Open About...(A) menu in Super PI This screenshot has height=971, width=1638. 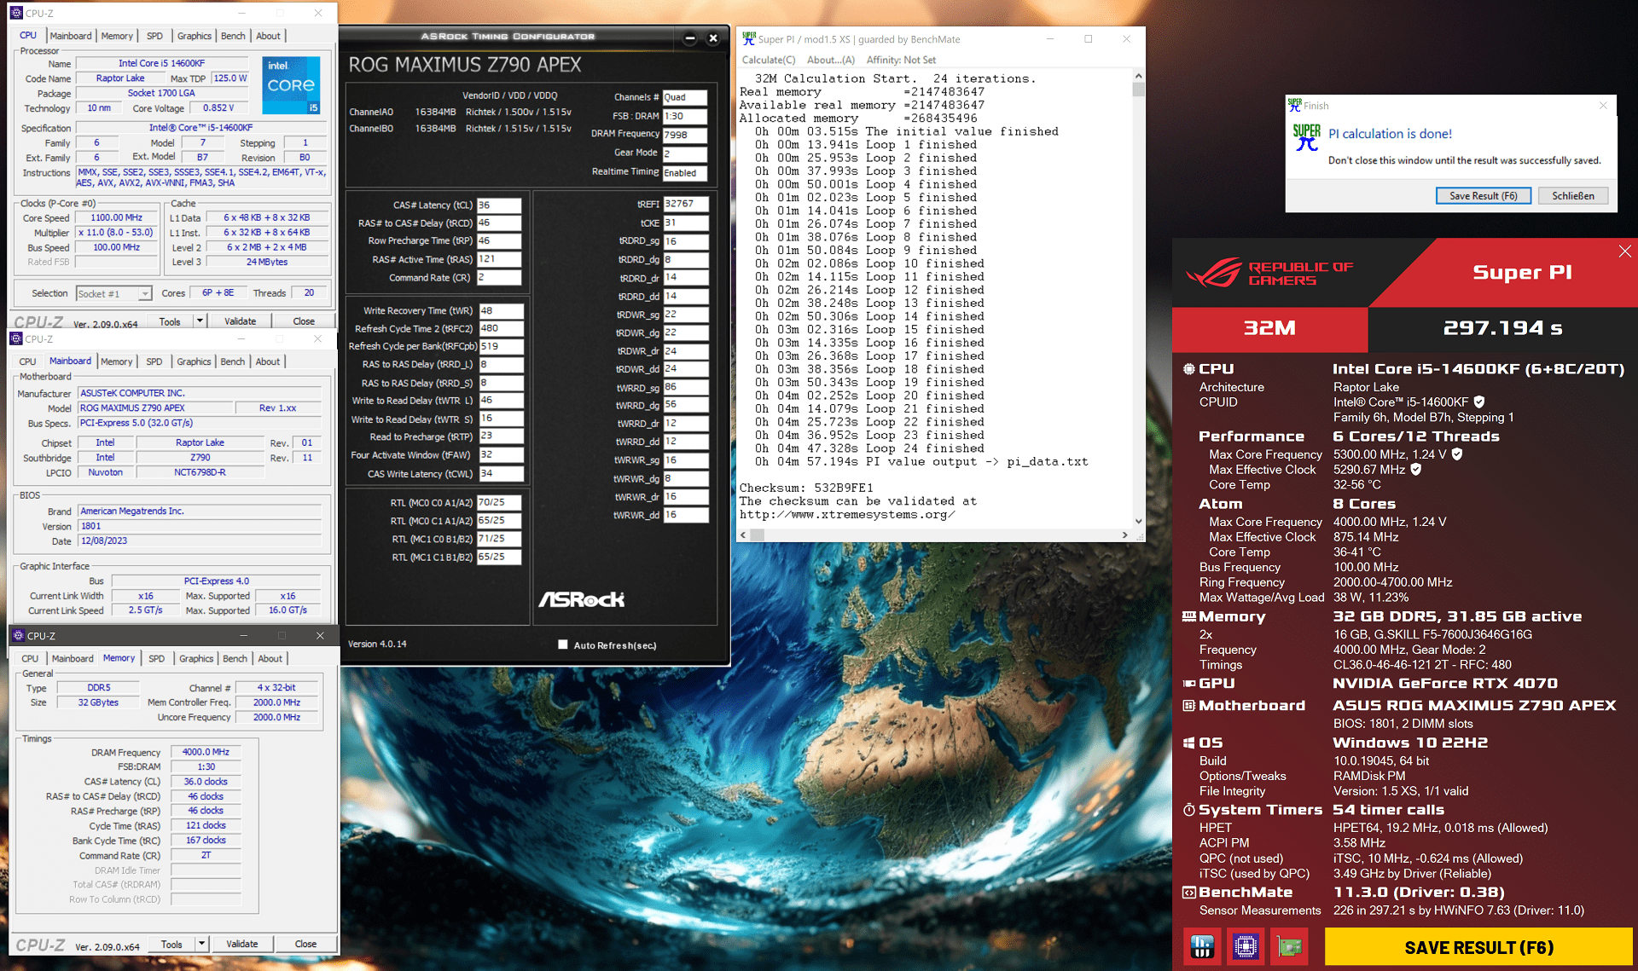[x=830, y=60]
